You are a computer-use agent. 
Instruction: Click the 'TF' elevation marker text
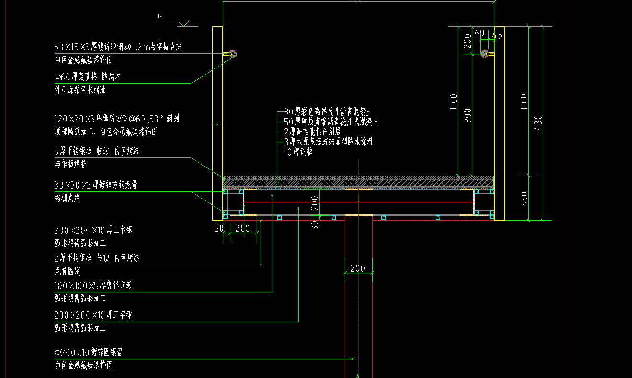pos(160,16)
